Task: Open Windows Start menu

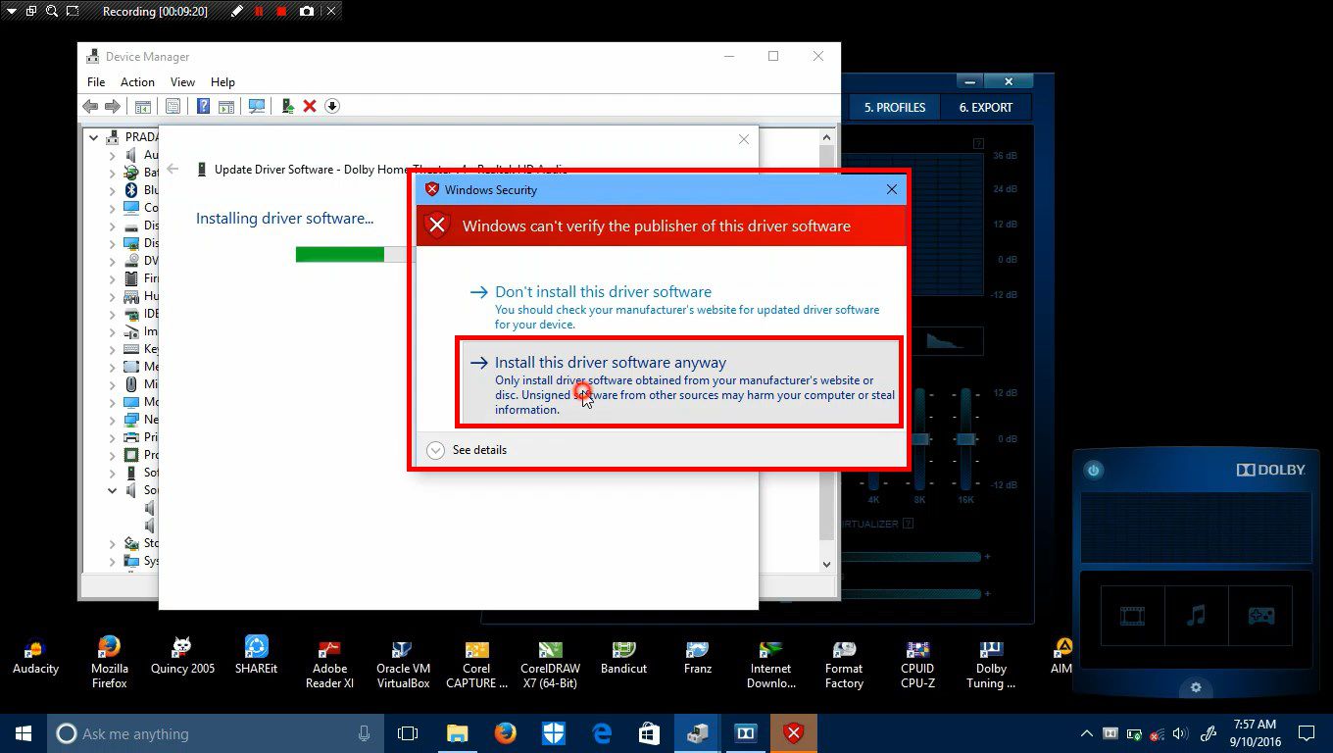Action: [24, 733]
